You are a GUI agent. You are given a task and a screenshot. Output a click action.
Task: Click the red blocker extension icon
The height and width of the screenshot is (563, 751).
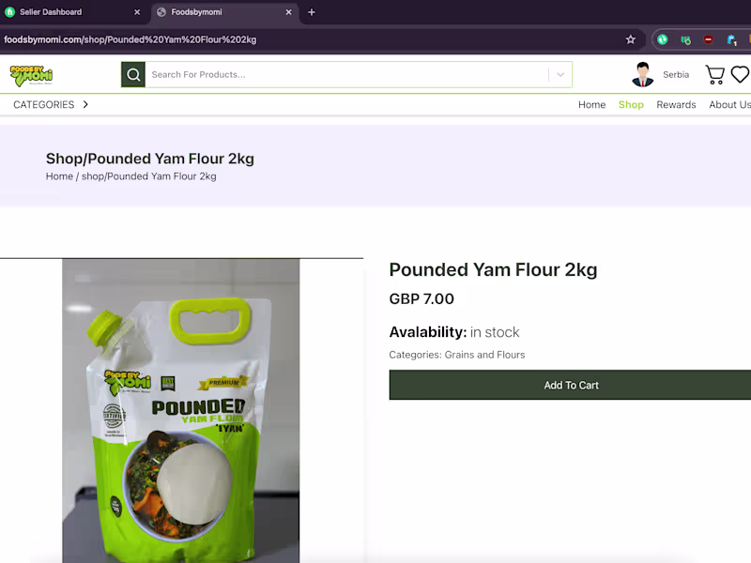point(709,39)
